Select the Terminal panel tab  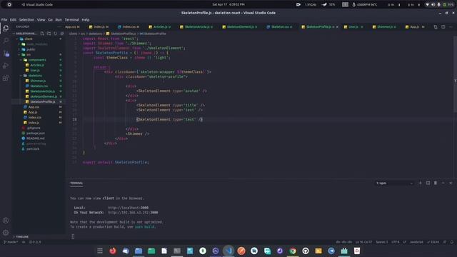76,183
